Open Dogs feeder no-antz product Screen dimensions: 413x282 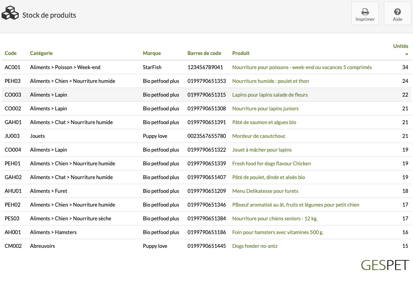[255, 246]
